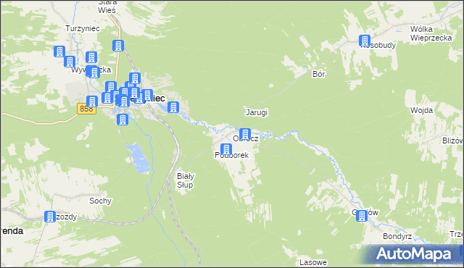Click the building marker at Guciów
Screen dimensions: 464x268
tap(362, 216)
